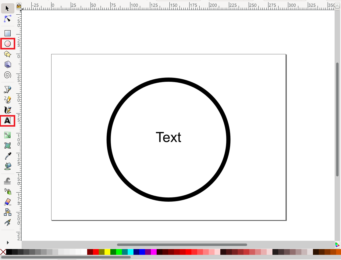Choose the Eraser tool

click(x=7, y=202)
